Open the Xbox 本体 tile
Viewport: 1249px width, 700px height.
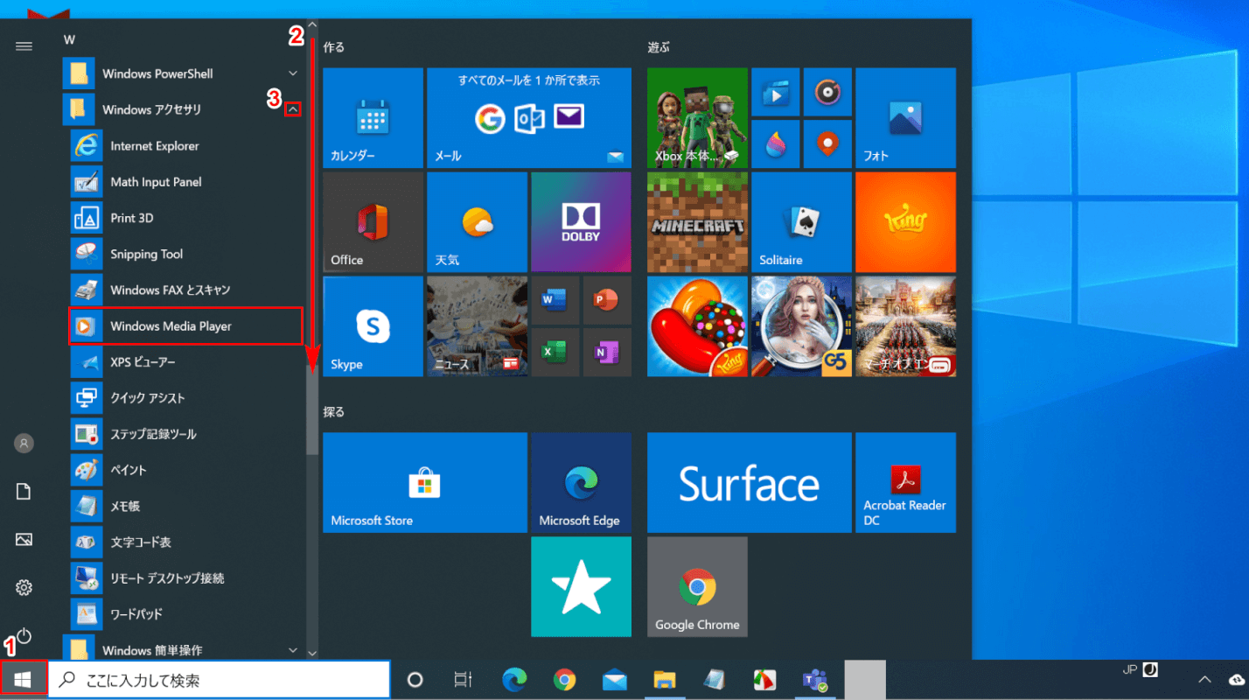click(x=697, y=118)
